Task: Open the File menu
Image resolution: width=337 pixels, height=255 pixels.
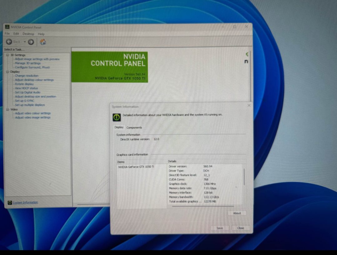Action: (x=7, y=34)
